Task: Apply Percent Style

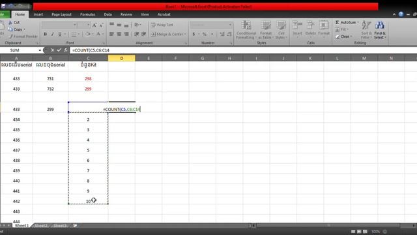Action: [x=204, y=34]
